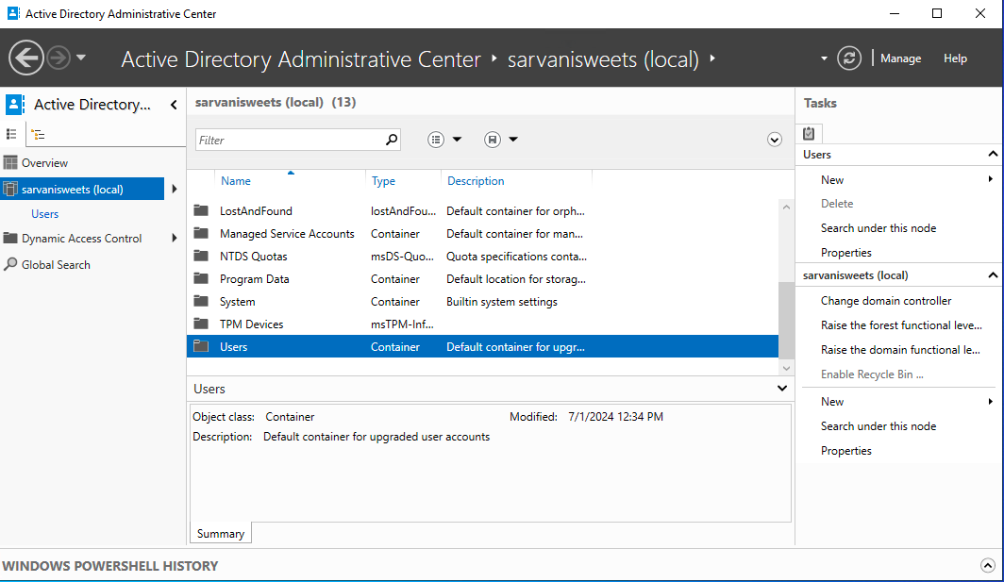Sort by Description column header
Screen dimensions: 1004x582
coord(476,181)
